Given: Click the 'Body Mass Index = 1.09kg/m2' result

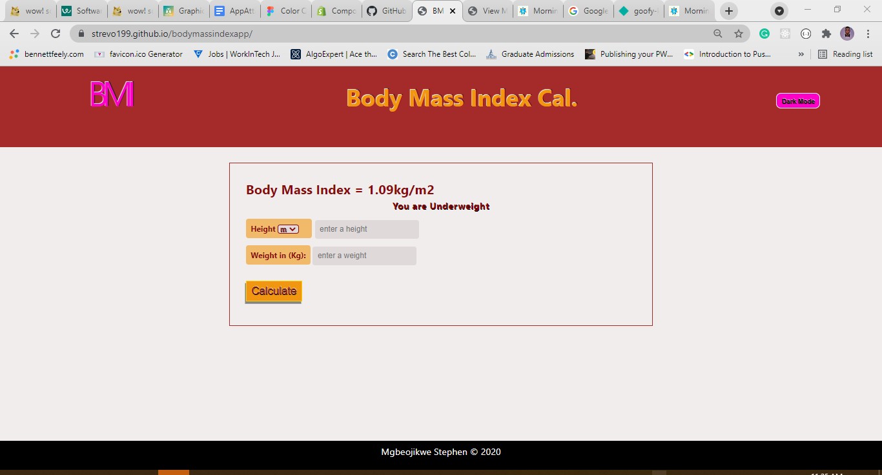Looking at the screenshot, I should coord(340,190).
